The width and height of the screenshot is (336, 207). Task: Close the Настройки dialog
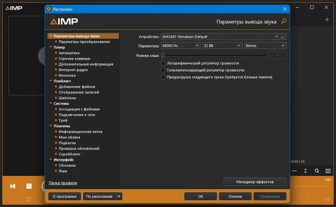pyautogui.click(x=285, y=9)
